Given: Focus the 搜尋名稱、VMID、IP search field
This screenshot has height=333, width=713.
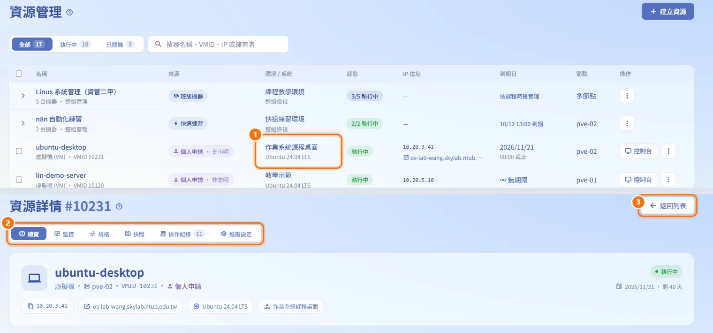Looking at the screenshot, I should [x=218, y=44].
